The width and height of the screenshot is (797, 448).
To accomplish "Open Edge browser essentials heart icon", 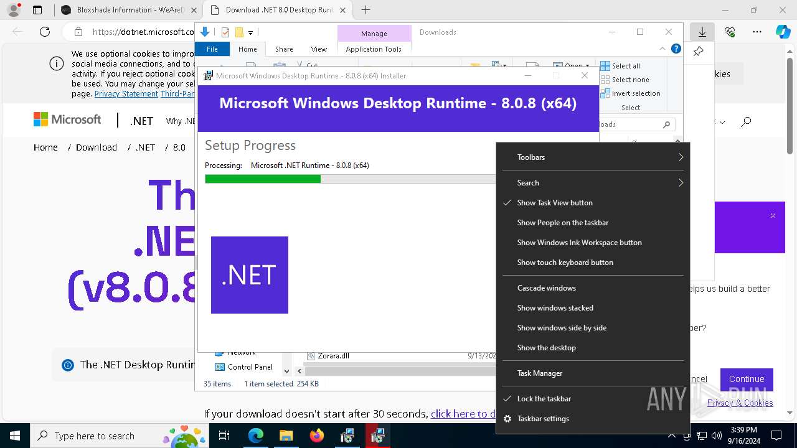I will pos(730,32).
